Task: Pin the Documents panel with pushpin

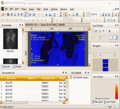Action: [20, 25]
